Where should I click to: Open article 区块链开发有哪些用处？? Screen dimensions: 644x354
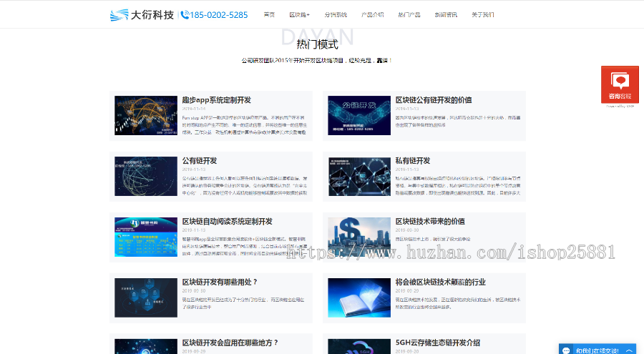click(x=220, y=282)
